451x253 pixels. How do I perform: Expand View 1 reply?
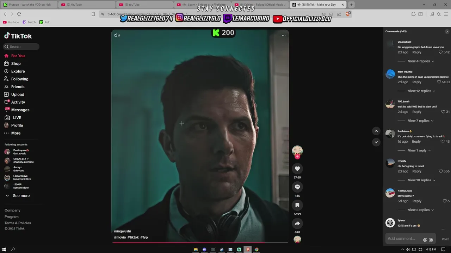coord(419,150)
